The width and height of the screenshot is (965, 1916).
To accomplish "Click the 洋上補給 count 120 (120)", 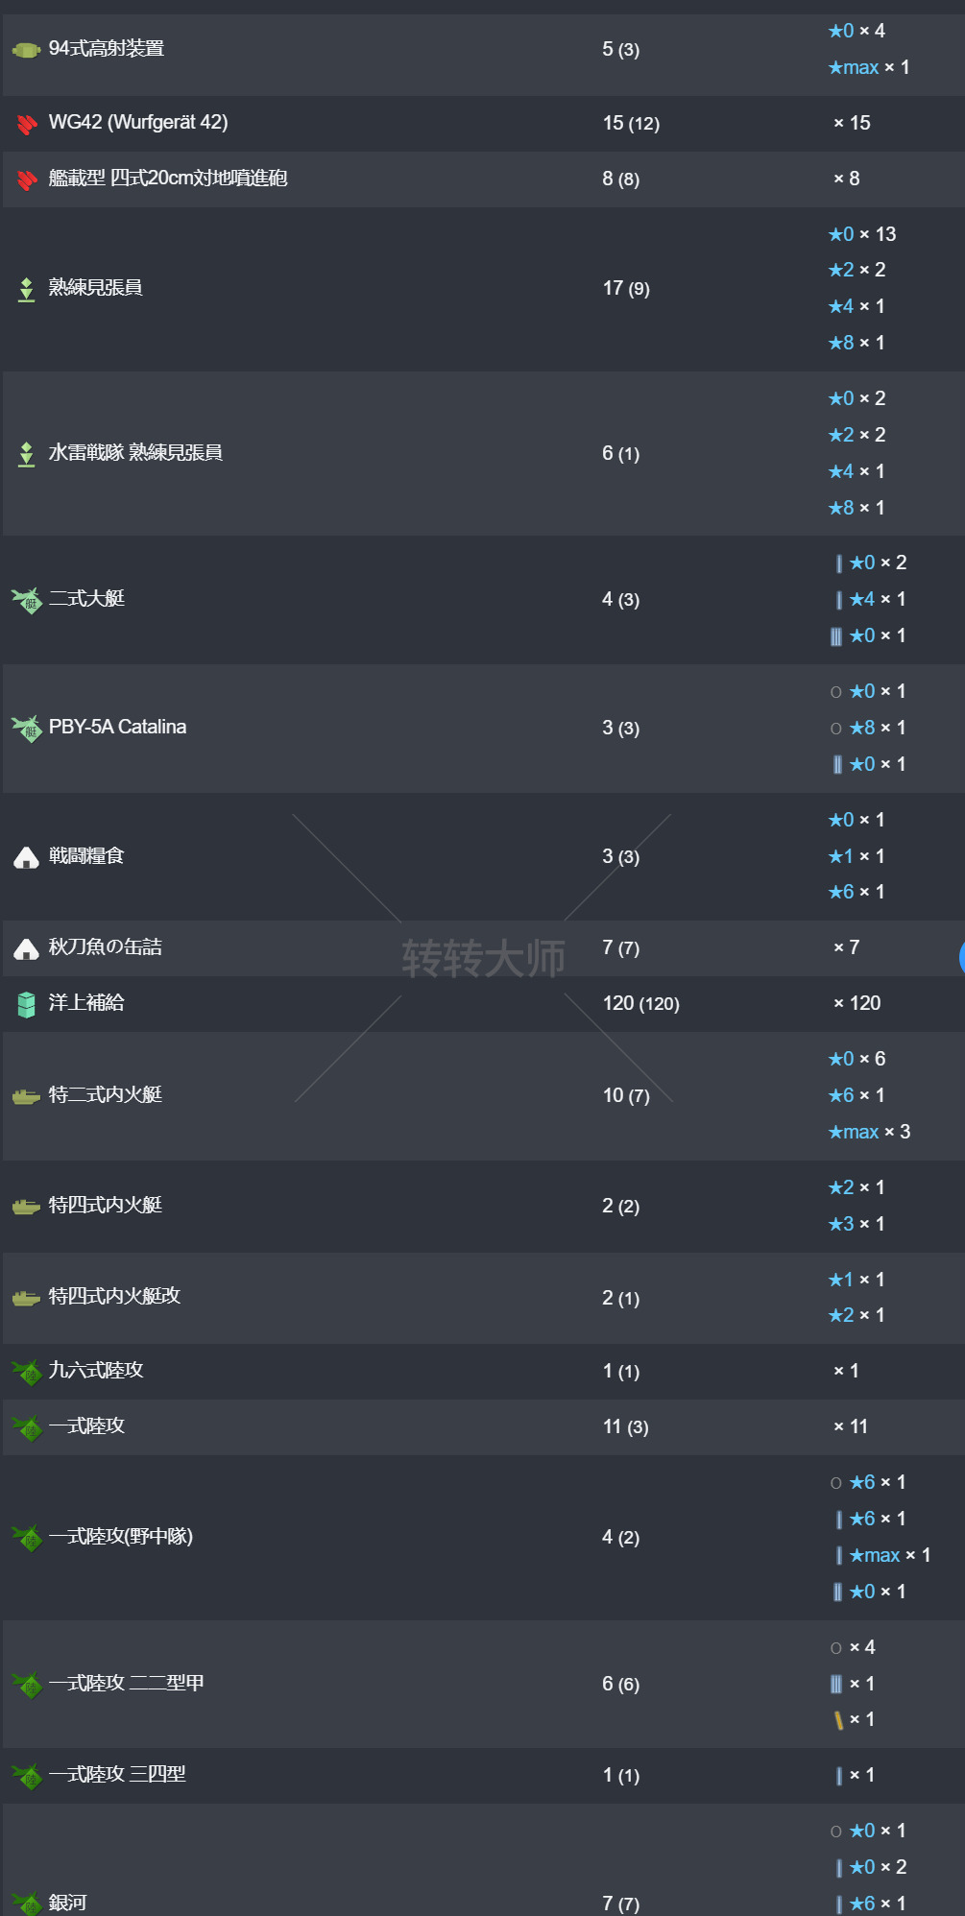I will pos(640,1004).
